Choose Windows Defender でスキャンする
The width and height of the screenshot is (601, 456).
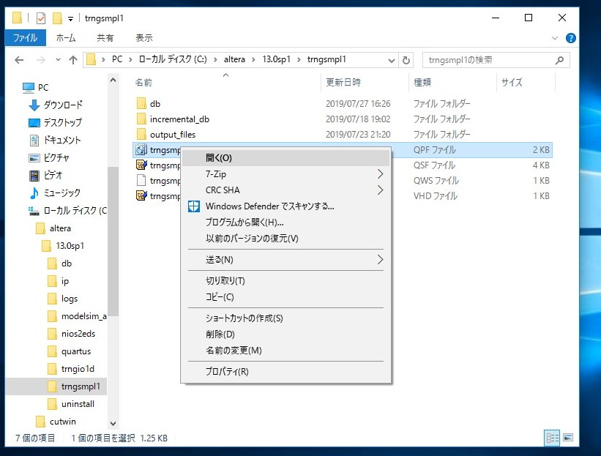click(x=285, y=206)
